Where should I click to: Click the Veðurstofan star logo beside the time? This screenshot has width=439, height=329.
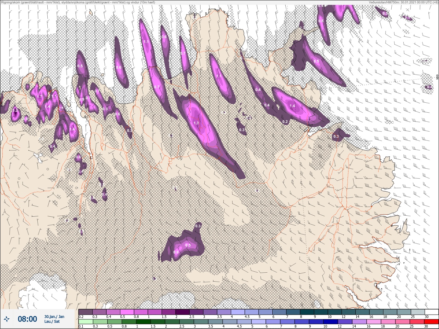(7, 319)
